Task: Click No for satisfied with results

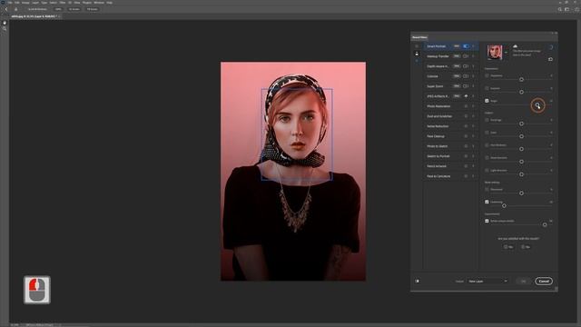Action: pyautogui.click(x=526, y=246)
